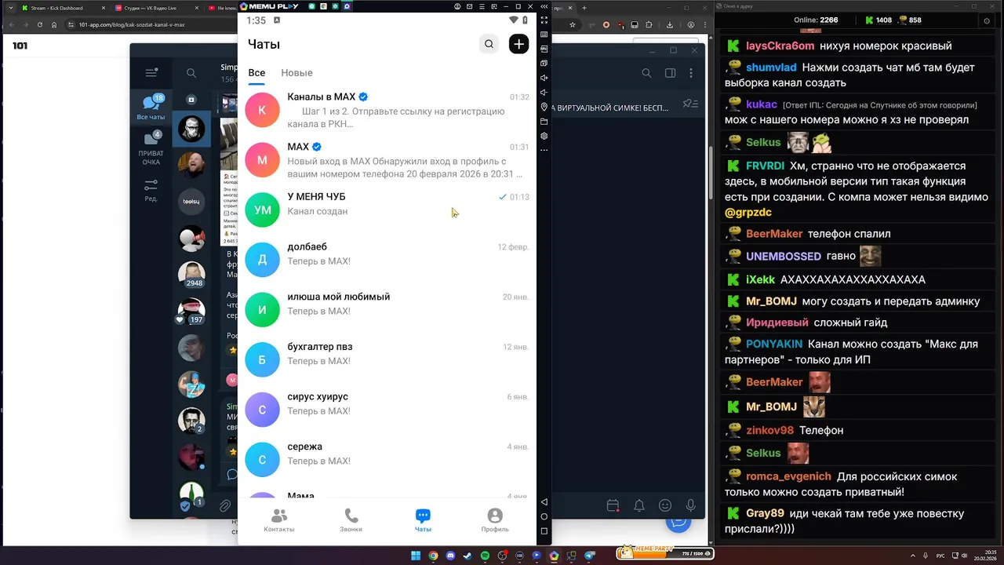The height and width of the screenshot is (565, 1004).
Task: Select Все чаты folder in Telegram
Action: tap(151, 108)
